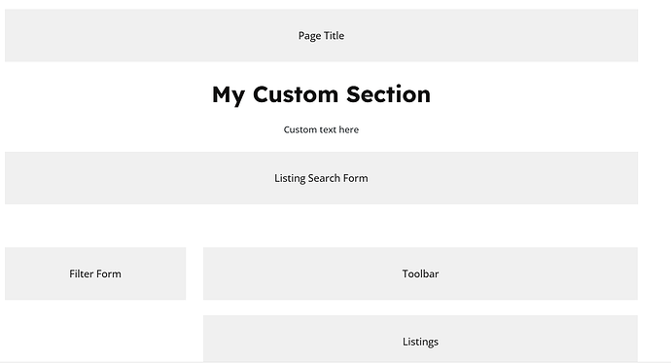Click the gap between Toolbar and Listings blocks
The image size is (671, 363).
pyautogui.click(x=420, y=308)
